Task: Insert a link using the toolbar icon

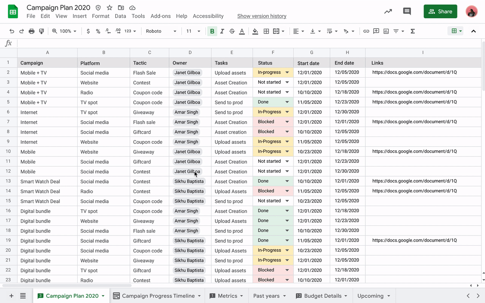Action: 367,31
